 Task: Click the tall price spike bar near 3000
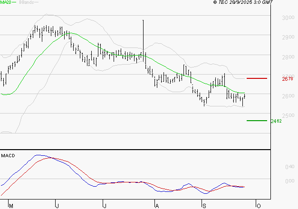[x=143, y=40]
